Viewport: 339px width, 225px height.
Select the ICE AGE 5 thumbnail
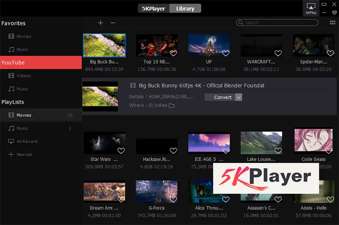(209, 143)
